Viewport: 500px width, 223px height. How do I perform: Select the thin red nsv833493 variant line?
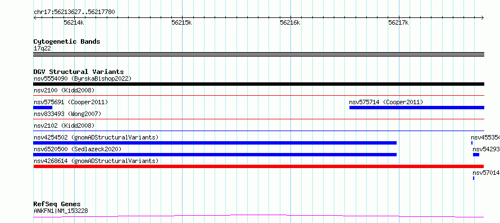258,119
